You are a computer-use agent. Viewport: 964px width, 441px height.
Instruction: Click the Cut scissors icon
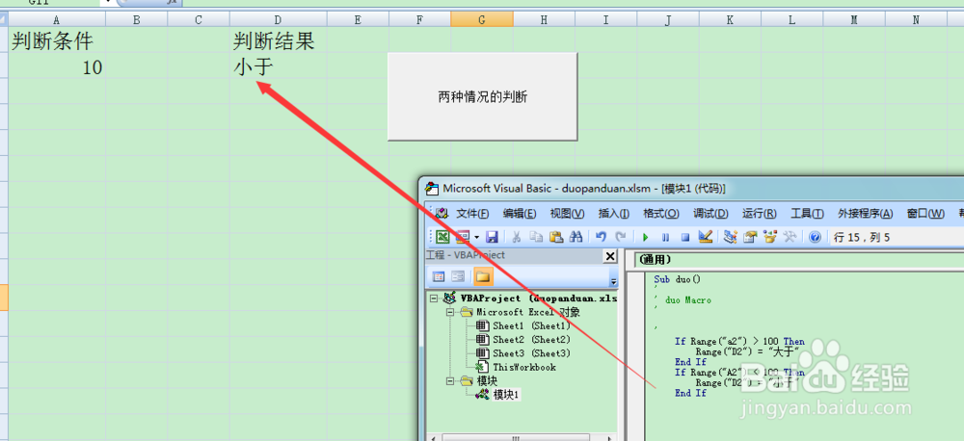tap(517, 237)
